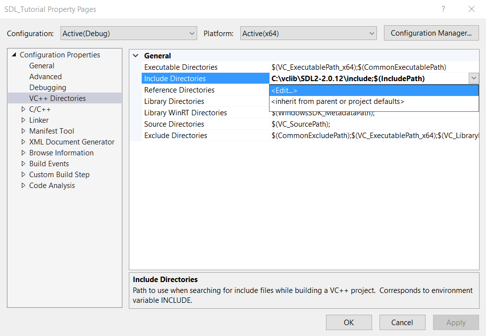Click the Cancel button

tap(402, 322)
